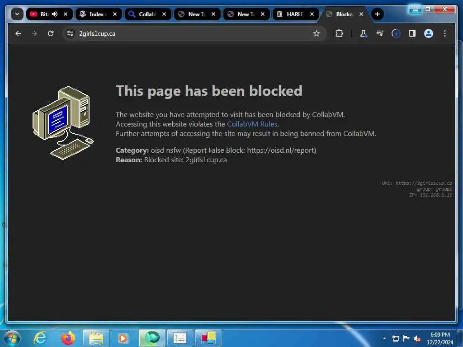The width and height of the screenshot is (463, 347).
Task: Click the 'This page has been blocked' heading
Action: 209,91
